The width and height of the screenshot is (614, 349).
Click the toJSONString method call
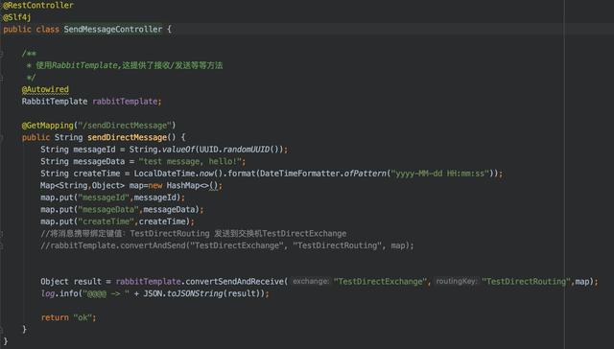coord(195,293)
